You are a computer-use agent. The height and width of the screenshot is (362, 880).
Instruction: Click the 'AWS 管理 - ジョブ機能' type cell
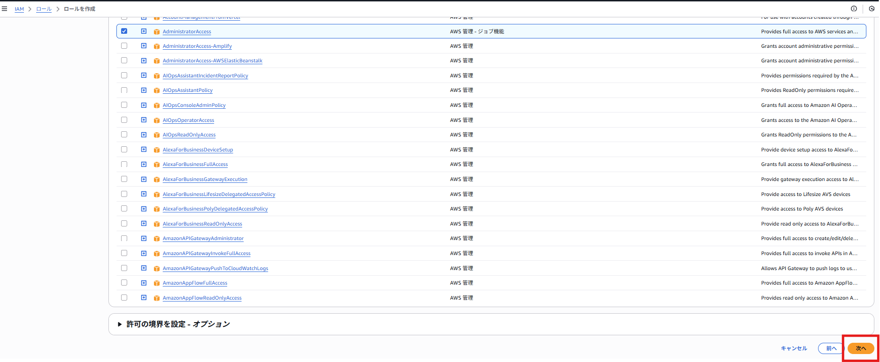point(477,31)
